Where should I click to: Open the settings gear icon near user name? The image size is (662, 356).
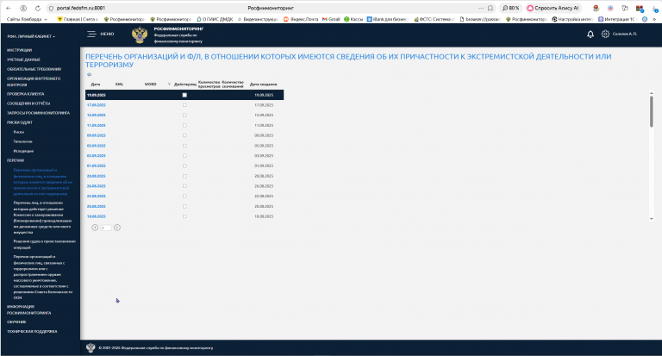[x=605, y=34]
